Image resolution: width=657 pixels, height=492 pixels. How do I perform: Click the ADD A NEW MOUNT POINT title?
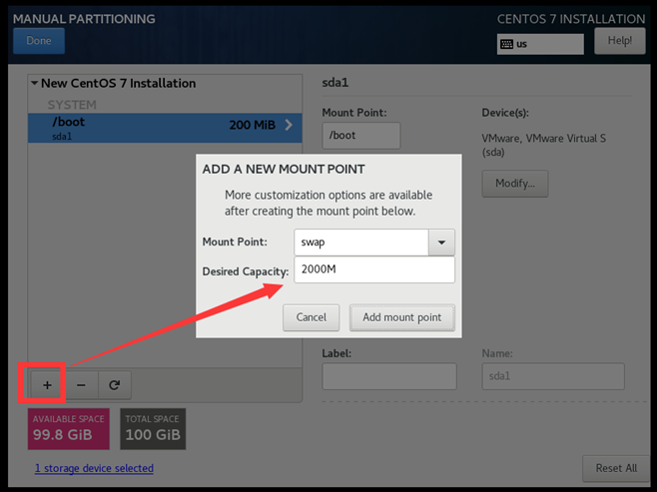[284, 170]
